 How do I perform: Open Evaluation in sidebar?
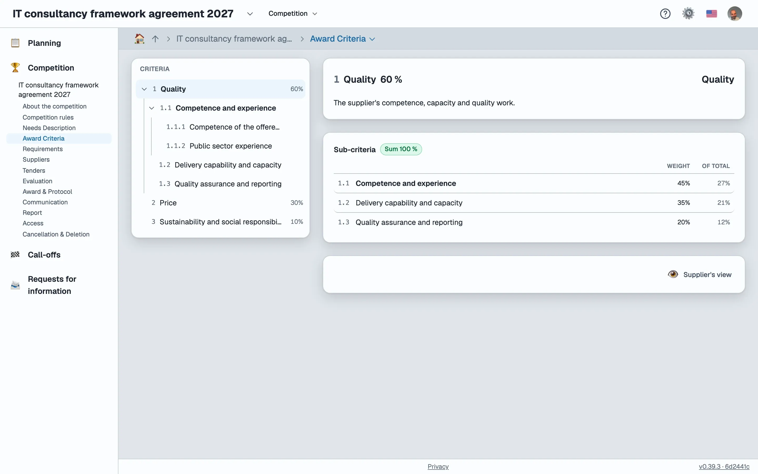(37, 181)
